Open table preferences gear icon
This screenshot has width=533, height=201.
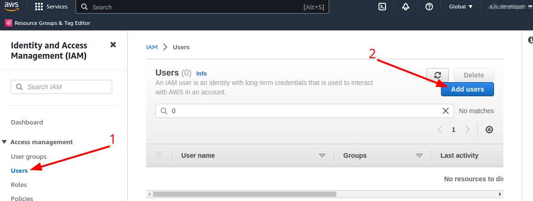(x=489, y=130)
